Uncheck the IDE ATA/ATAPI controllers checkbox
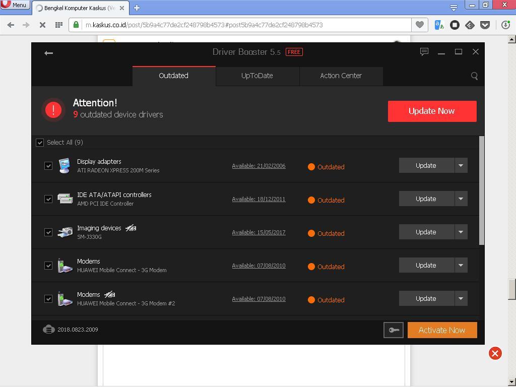 point(48,199)
